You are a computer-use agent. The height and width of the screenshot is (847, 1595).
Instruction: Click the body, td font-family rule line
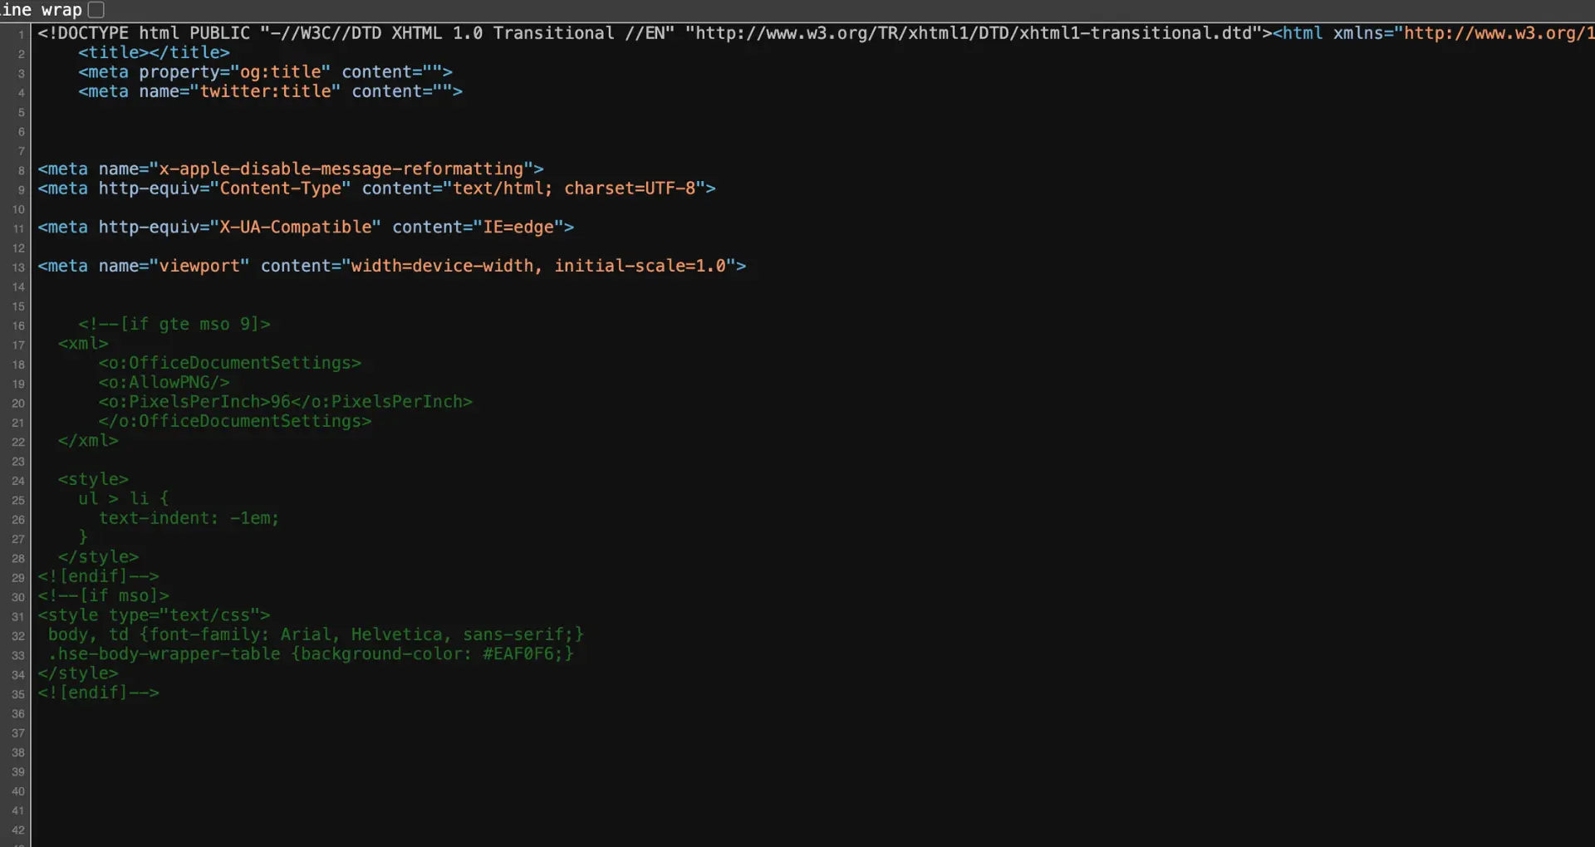click(x=316, y=634)
